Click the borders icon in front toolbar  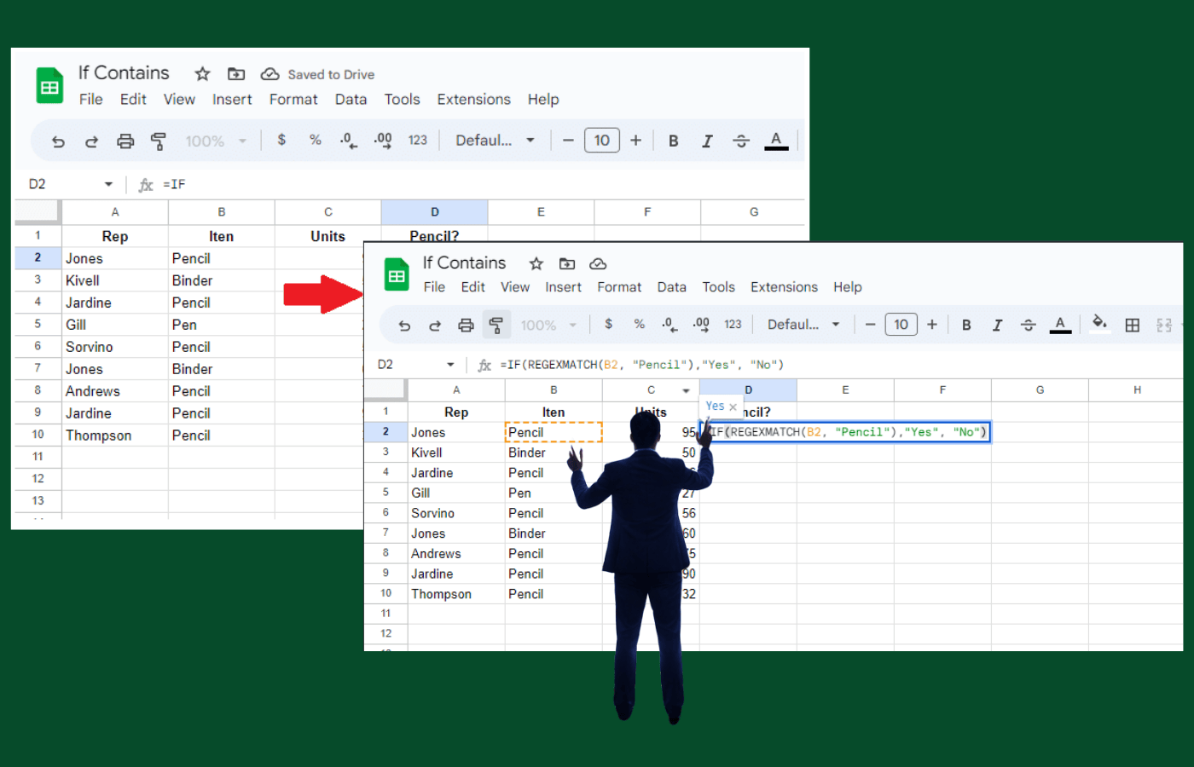pos(1132,325)
